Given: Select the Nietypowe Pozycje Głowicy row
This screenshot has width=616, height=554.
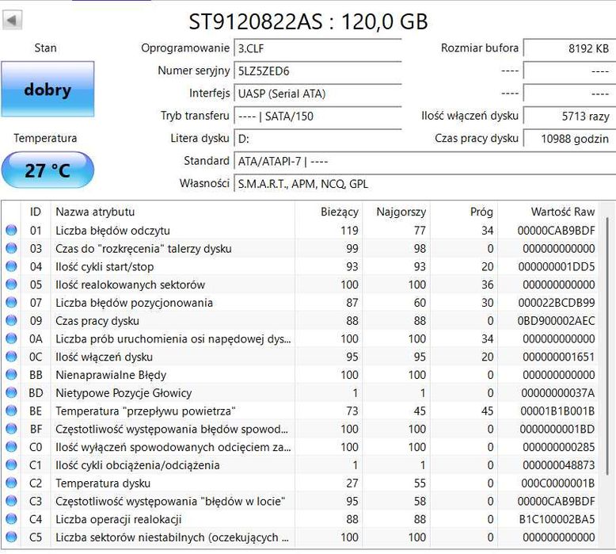Looking at the screenshot, I should click(x=300, y=393).
